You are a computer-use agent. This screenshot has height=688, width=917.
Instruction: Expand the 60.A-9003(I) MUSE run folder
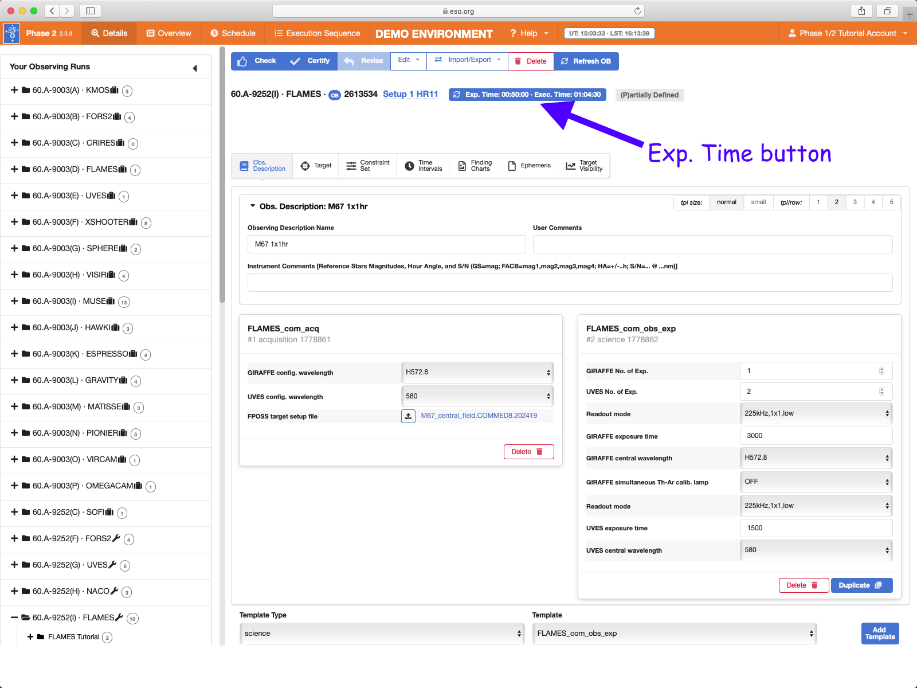[x=14, y=301]
